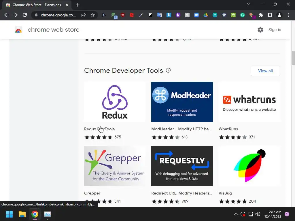Click the address bar URL field

[58, 15]
